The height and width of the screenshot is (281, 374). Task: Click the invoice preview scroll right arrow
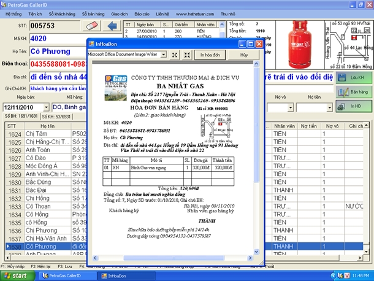[x=250, y=258]
